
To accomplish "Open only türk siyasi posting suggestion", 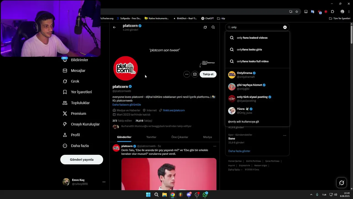I will tap(257, 99).
